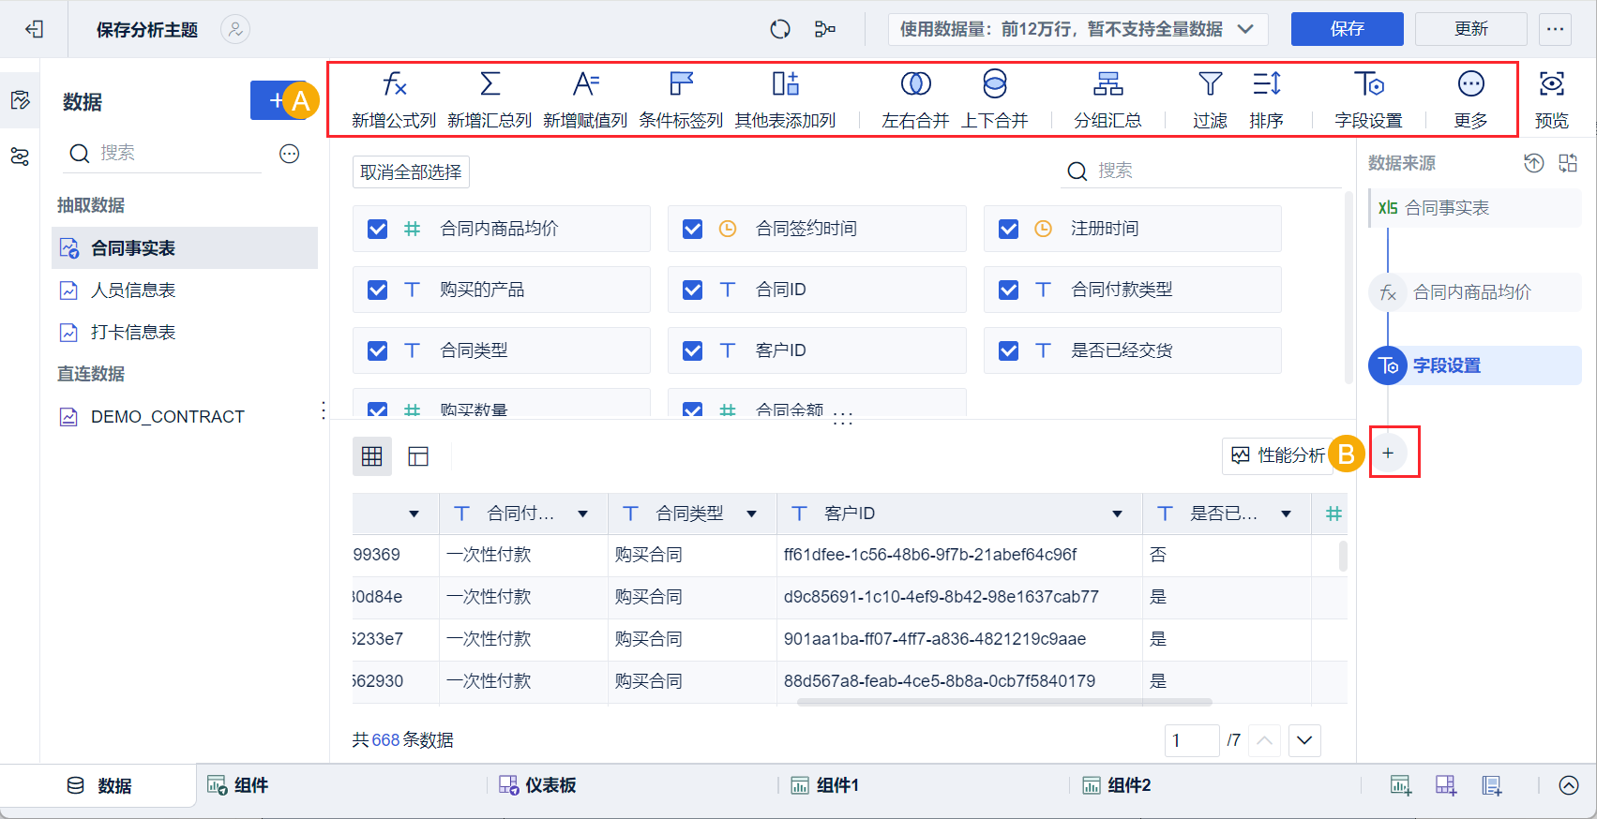Open 分组汇总 grouping tool
1597x819 pixels.
[1107, 99]
